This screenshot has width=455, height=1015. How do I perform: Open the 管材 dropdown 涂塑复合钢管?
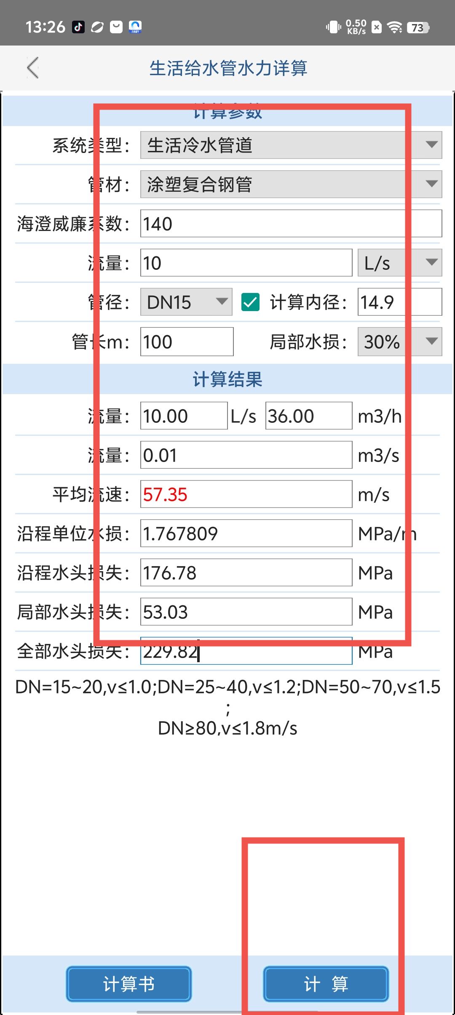coord(291,184)
